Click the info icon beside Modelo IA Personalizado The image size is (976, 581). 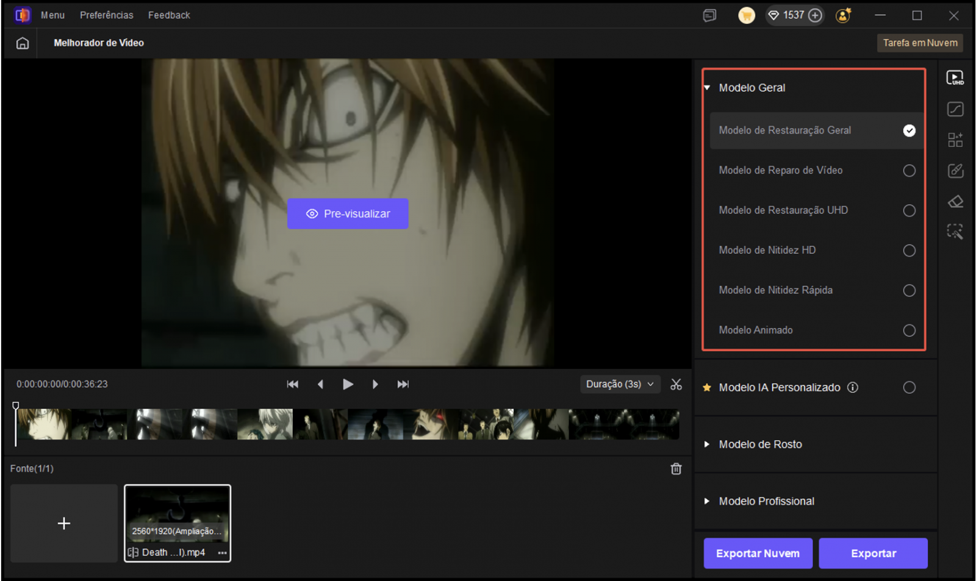(853, 388)
